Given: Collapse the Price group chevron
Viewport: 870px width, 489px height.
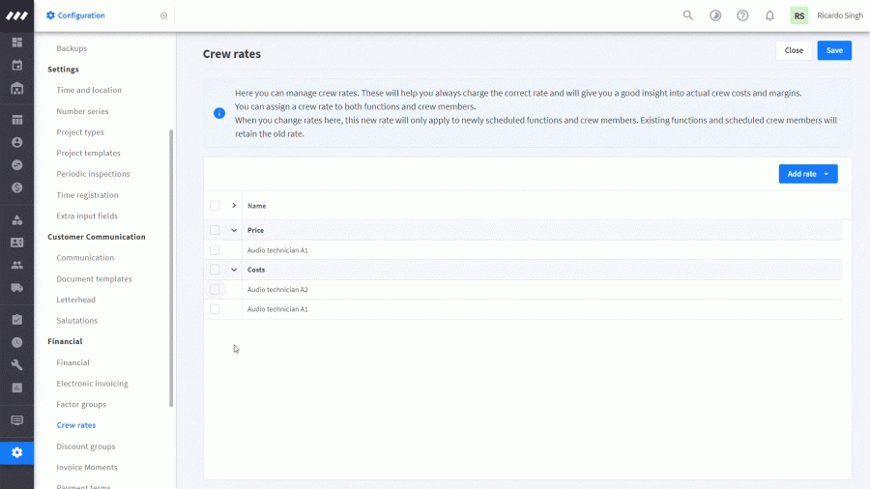Looking at the screenshot, I should (x=234, y=230).
